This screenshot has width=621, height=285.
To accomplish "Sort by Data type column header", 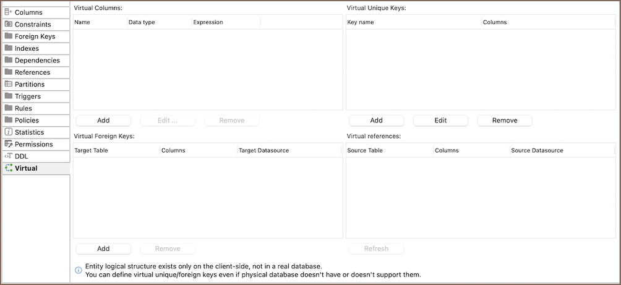I will 142,22.
